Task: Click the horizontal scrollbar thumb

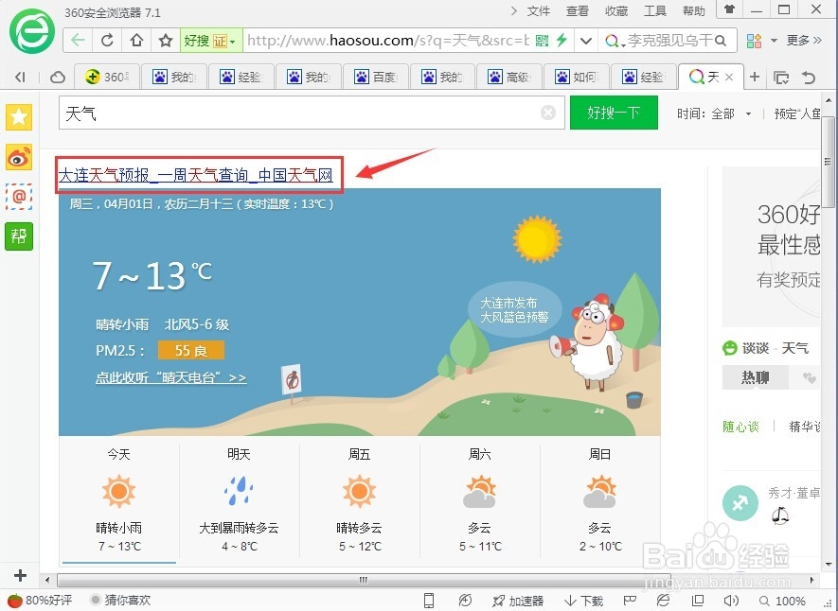Action: [x=364, y=580]
